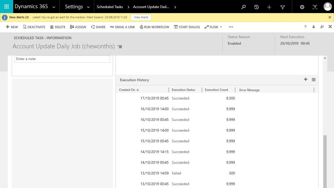Click DELETE in the command bar
Viewport: 334px width, 188px height.
tap(58, 27)
